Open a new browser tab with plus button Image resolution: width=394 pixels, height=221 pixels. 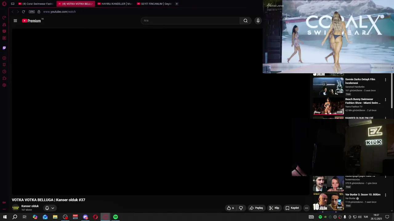pos(177,4)
